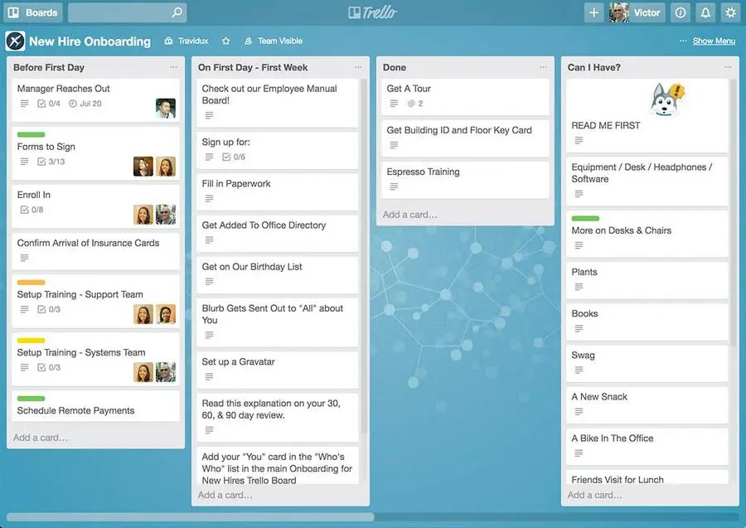
Task: Open settings via the gear icon
Action: tap(730, 12)
